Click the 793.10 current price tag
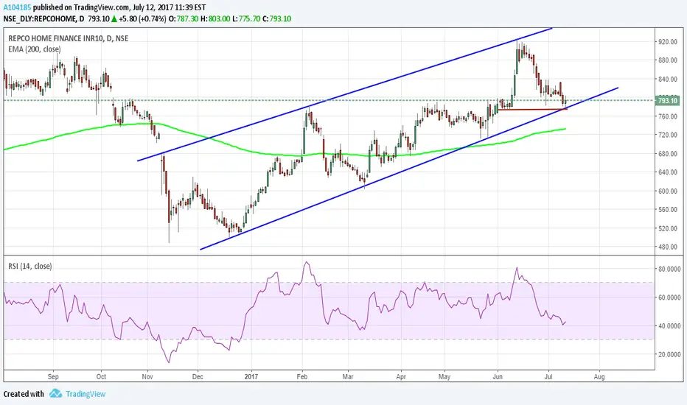Viewport: 687px width, 405px height. tap(668, 101)
